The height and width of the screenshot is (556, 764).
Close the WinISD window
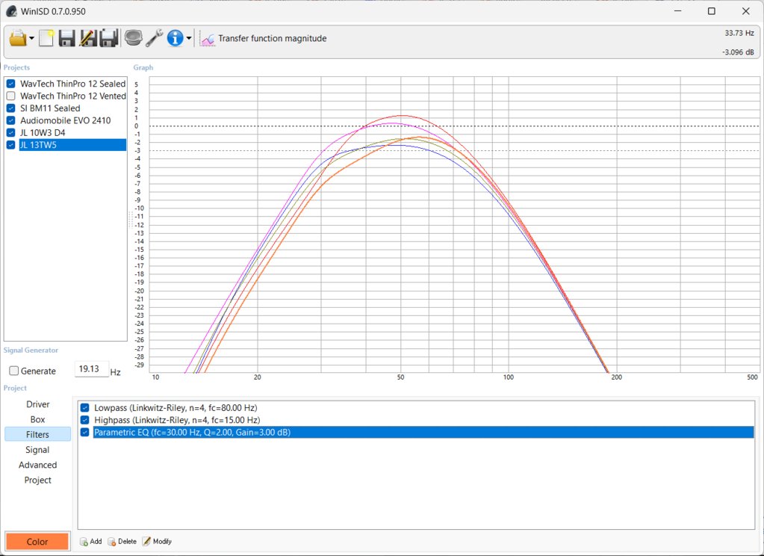(745, 11)
